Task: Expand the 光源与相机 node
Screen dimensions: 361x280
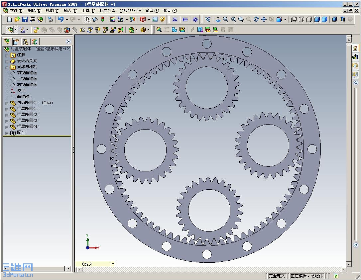Action: (7, 68)
